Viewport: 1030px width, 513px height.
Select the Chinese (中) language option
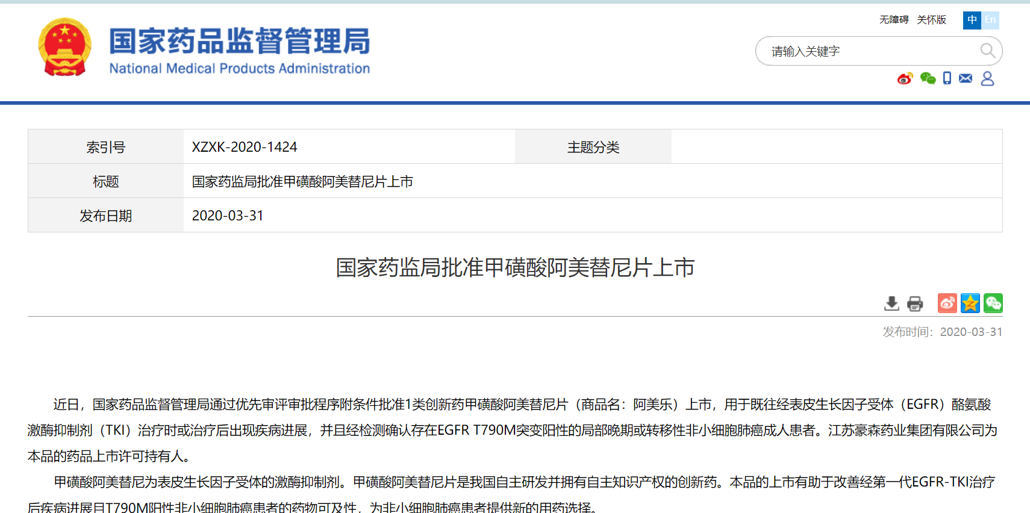972,20
